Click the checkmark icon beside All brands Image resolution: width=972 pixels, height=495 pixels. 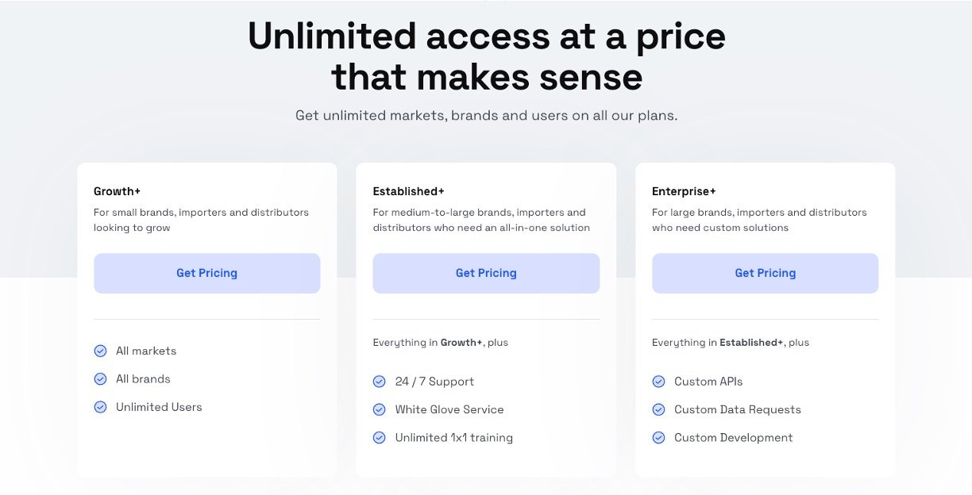tap(101, 379)
